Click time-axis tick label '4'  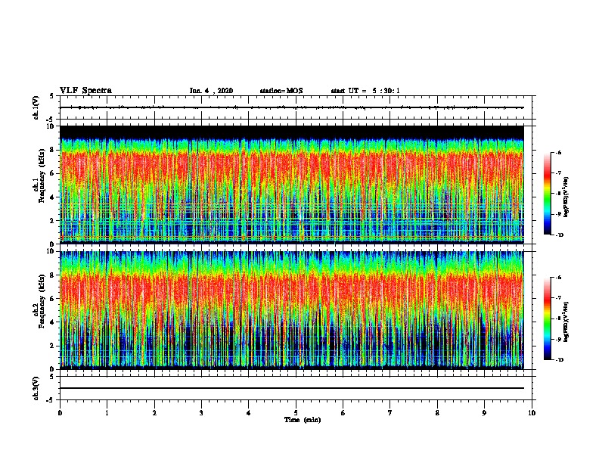[249, 413]
